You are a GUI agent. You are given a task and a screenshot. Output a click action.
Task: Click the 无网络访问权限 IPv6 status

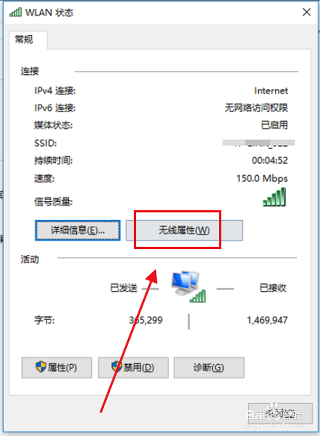coord(256,108)
